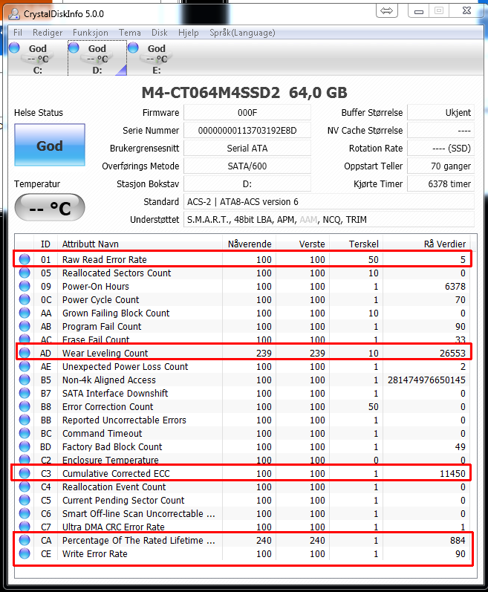Image resolution: width=488 pixels, height=592 pixels.
Task: Click the status orb for Factory Bad Block Count
Action: pyautogui.click(x=25, y=446)
